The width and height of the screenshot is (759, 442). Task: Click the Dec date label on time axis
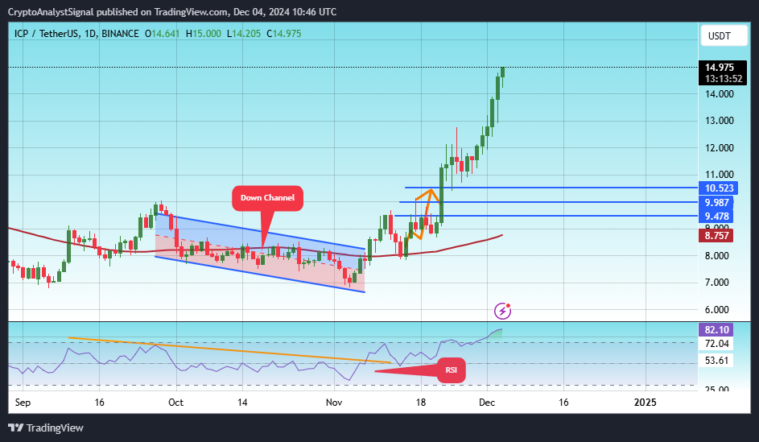[487, 403]
